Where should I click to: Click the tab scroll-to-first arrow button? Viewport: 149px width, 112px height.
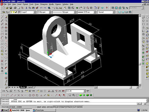point(10,87)
